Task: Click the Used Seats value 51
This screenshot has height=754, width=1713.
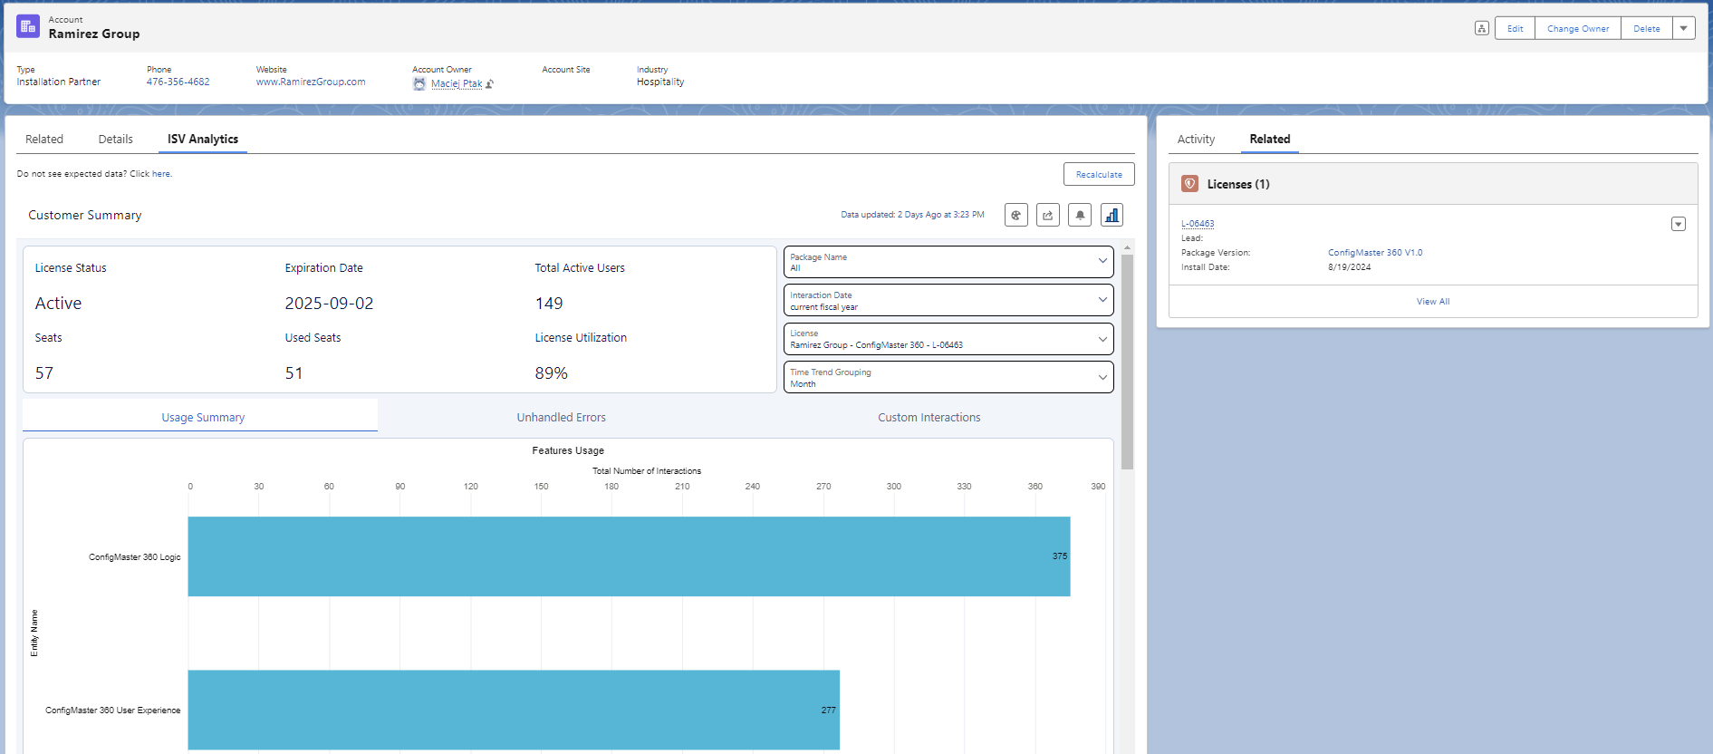Action: (x=294, y=373)
